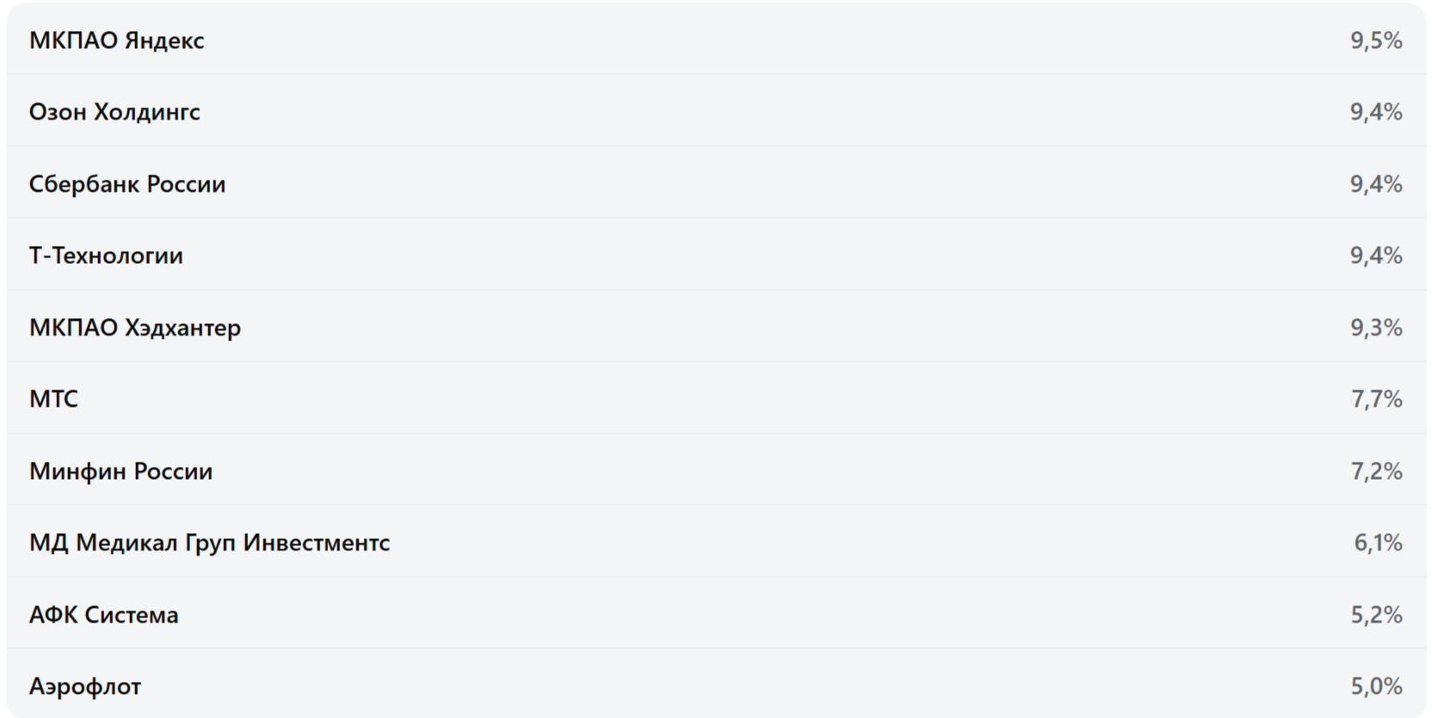
Task: Click the МТС holding name
Action: [53, 399]
